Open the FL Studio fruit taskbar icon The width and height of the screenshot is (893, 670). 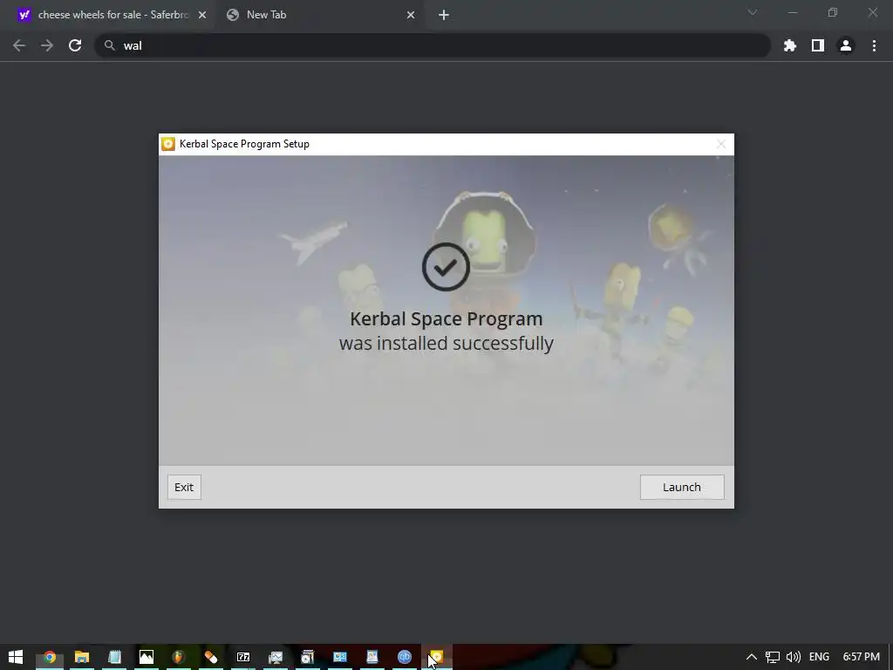pyautogui.click(x=179, y=657)
